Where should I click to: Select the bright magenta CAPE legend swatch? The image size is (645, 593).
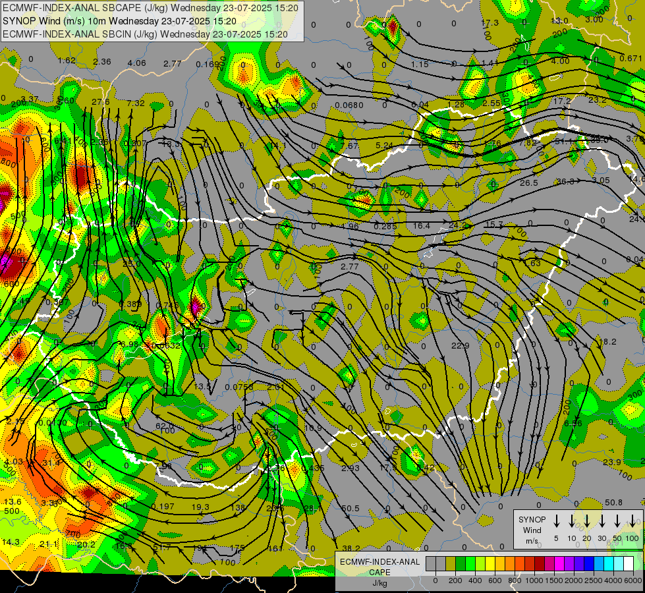click(x=559, y=563)
